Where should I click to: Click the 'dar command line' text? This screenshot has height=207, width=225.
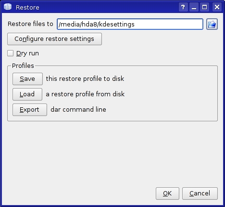pos(78,110)
